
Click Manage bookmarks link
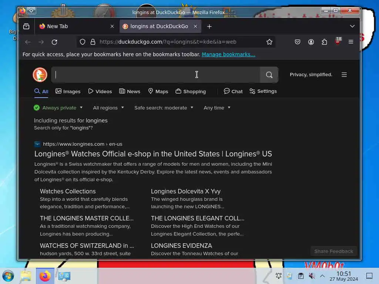click(x=228, y=55)
